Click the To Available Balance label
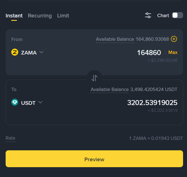The height and width of the screenshot is (177, 187). pos(110,89)
